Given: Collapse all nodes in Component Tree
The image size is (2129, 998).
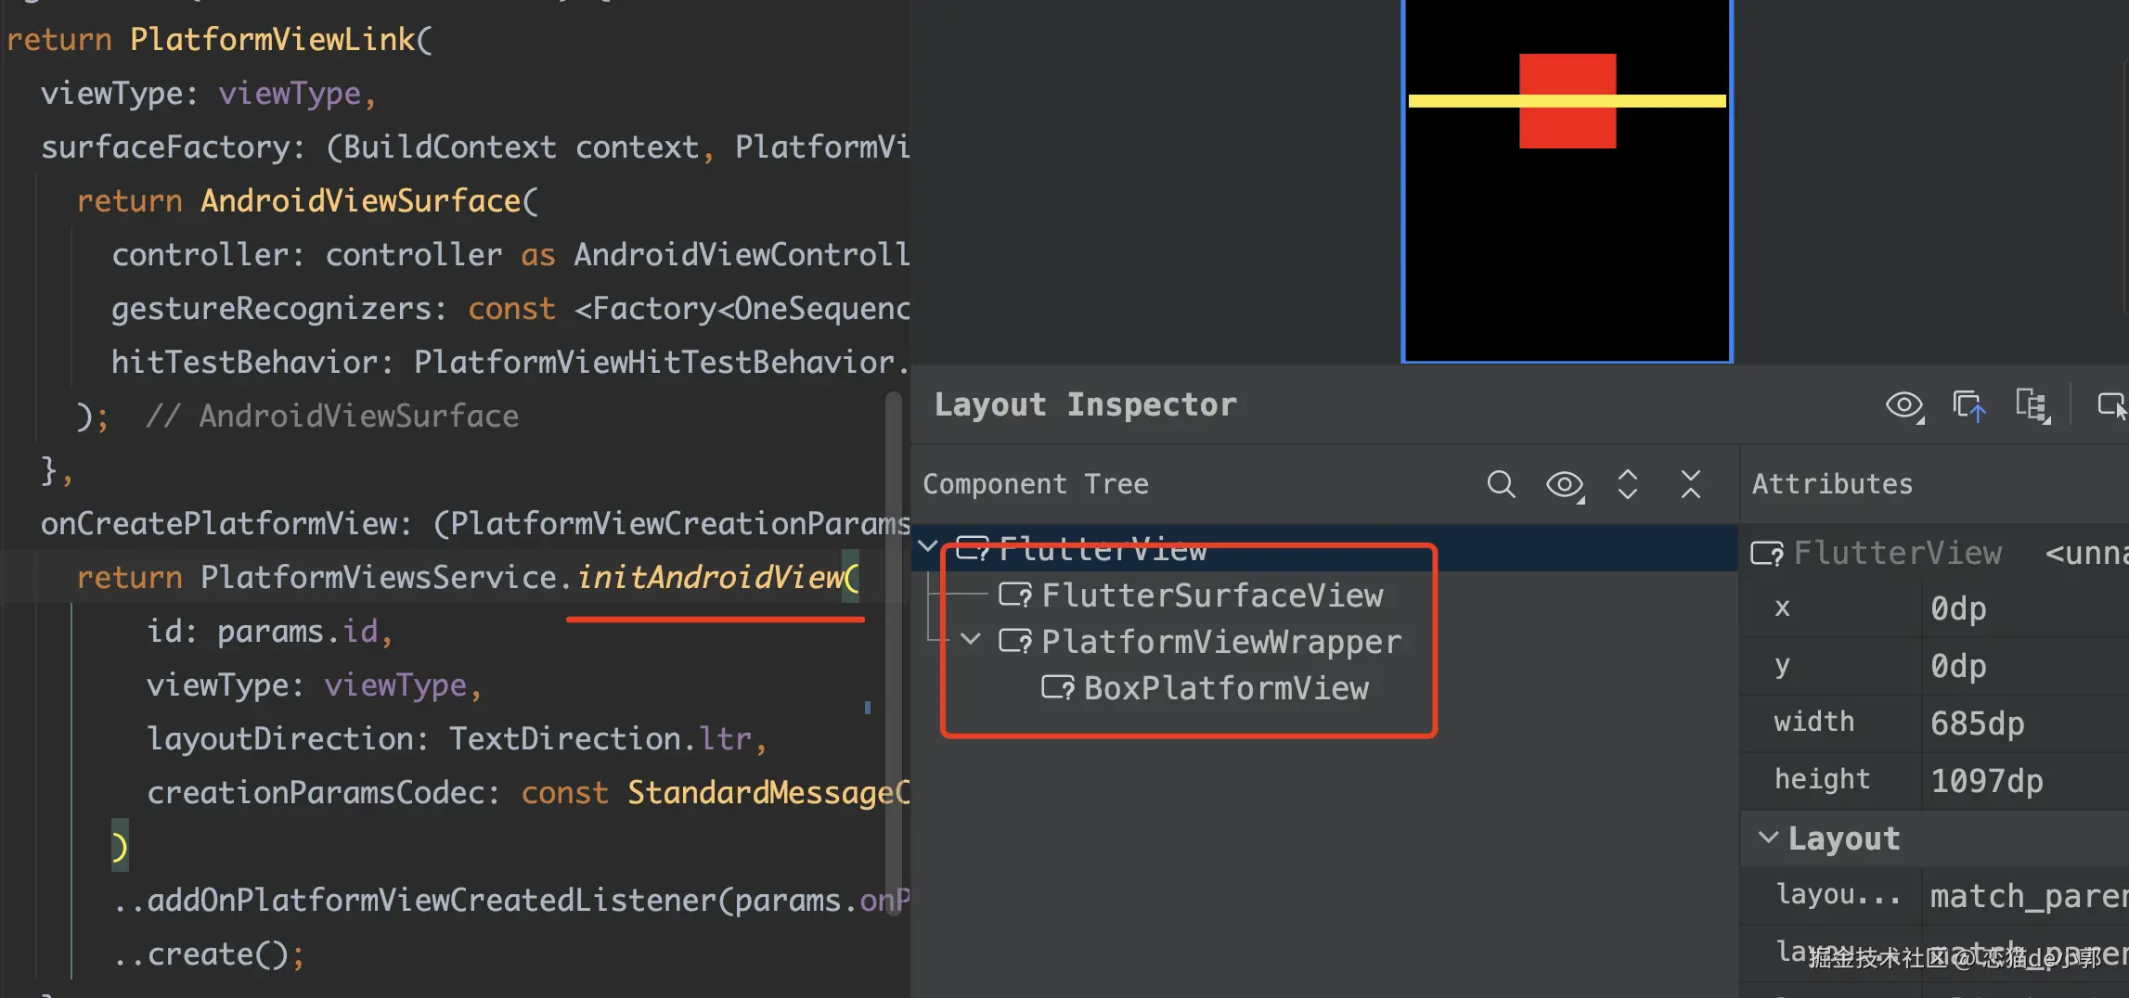Looking at the screenshot, I should [x=1691, y=484].
